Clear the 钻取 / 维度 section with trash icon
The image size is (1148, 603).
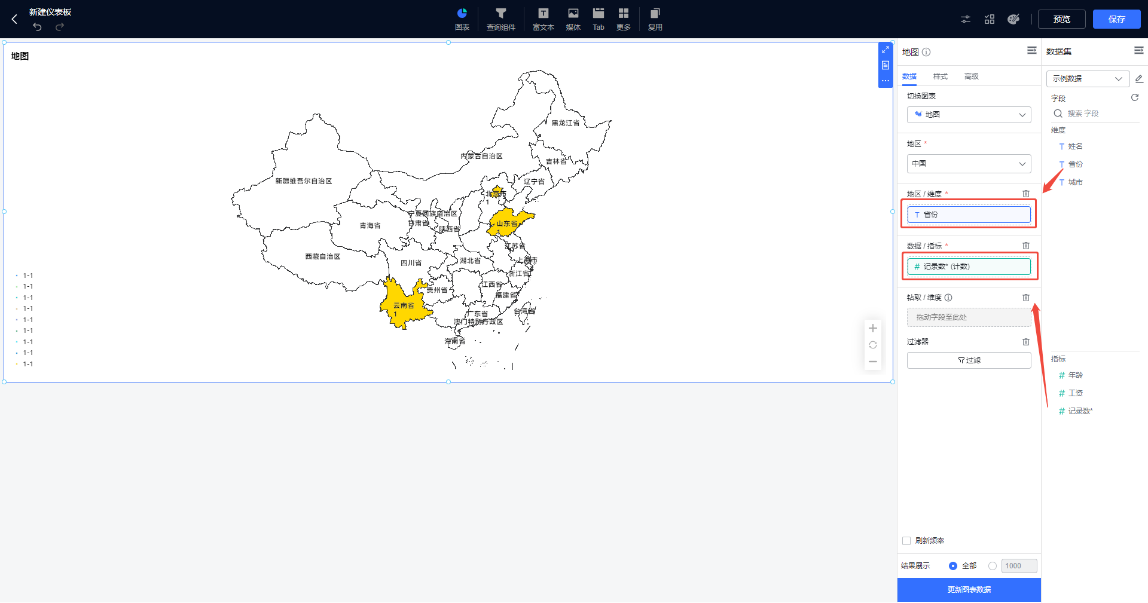1026,298
